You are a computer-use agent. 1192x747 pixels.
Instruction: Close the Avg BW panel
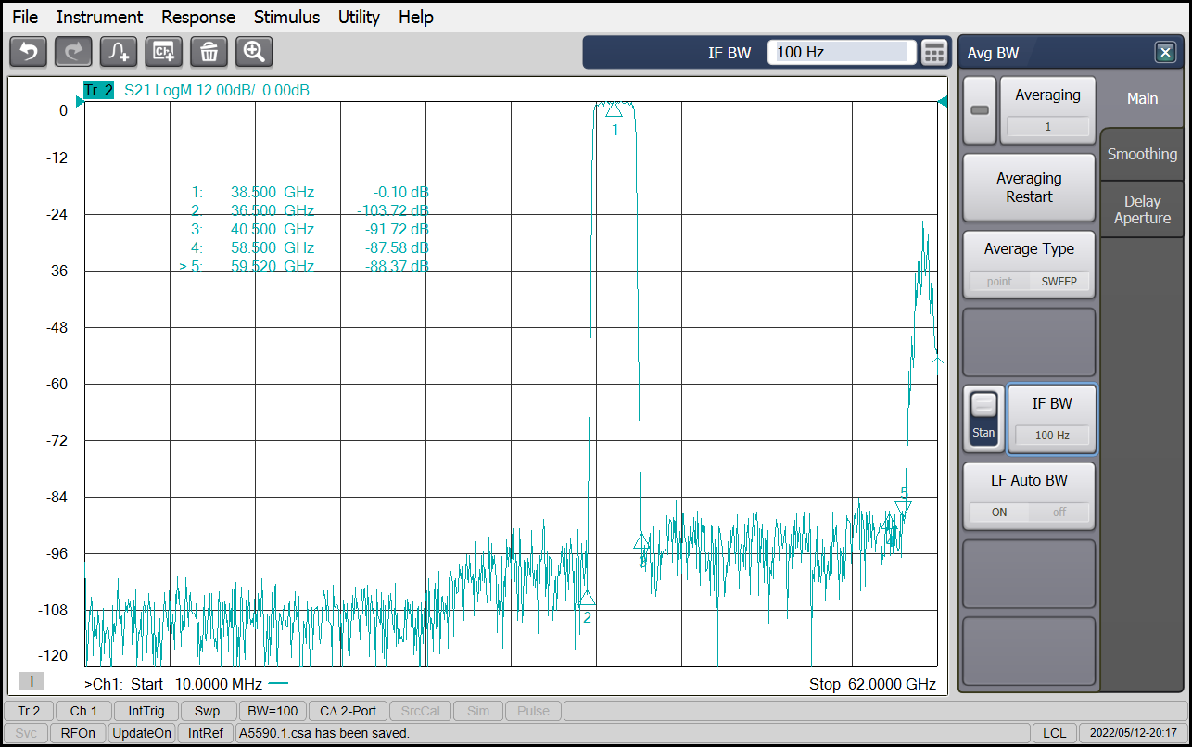click(1165, 53)
